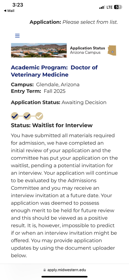Viewport: 129px width, 280px height.
Task: Tap the Arizona state map icon
Action: (x=112, y=50)
